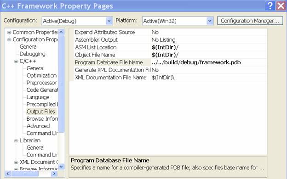Screen dimensions: 287x179
Task: Close the Property Pages dialog
Action: tap(281, 6)
